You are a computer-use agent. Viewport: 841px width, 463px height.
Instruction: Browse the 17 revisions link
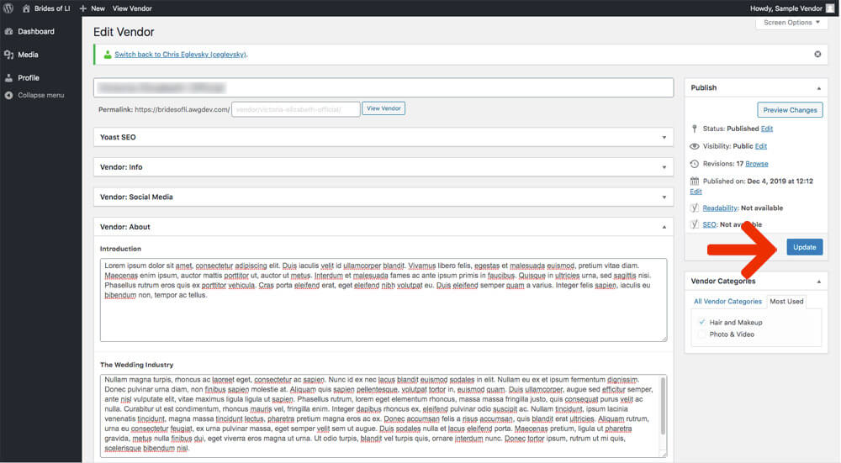[x=756, y=164]
